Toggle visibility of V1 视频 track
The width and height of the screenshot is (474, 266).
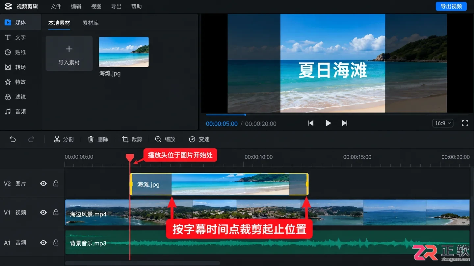point(43,212)
